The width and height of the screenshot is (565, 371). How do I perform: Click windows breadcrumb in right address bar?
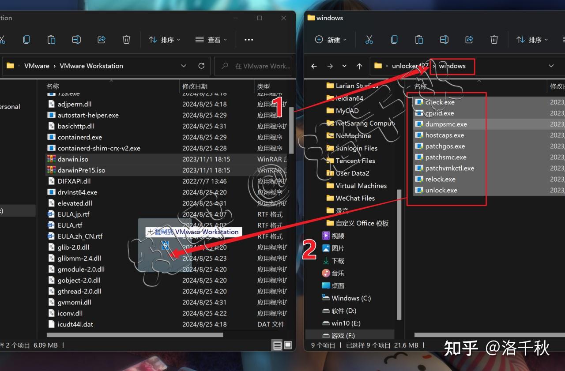(452, 66)
